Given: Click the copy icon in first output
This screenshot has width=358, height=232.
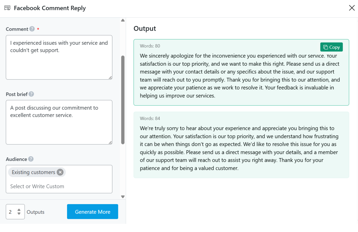Looking at the screenshot, I should [x=326, y=47].
